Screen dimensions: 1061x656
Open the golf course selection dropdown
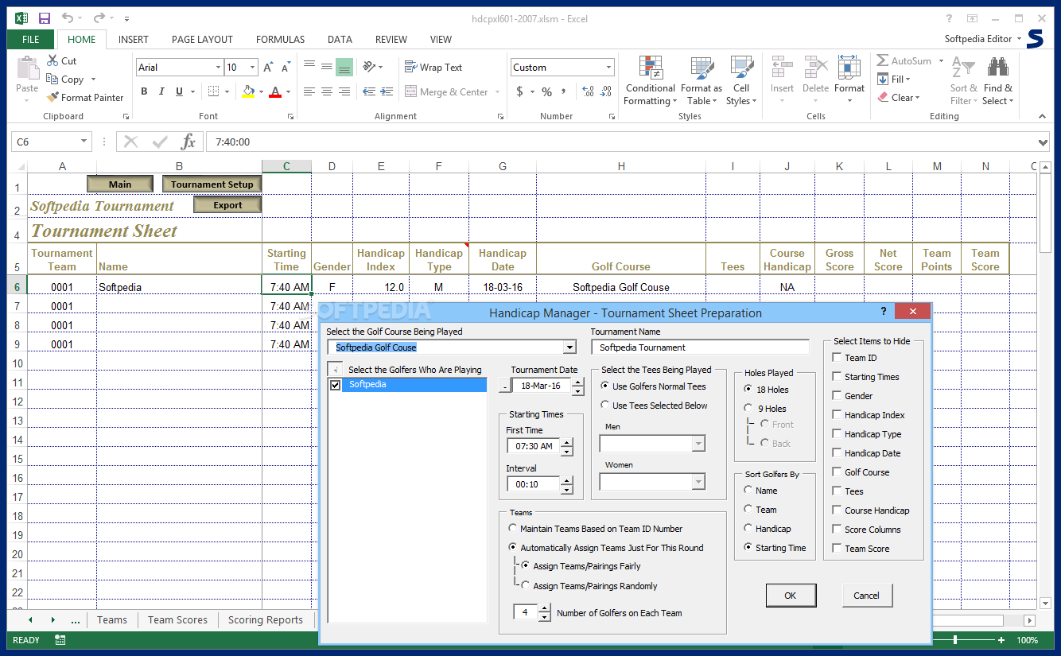569,347
